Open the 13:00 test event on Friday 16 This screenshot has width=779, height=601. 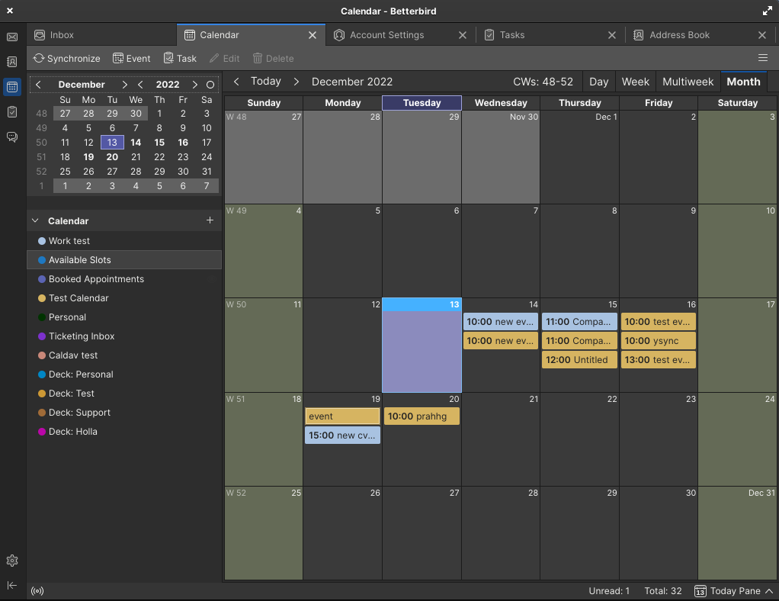(658, 359)
